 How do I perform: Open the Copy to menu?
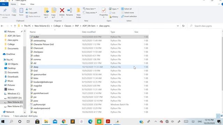[x=53, y=13]
